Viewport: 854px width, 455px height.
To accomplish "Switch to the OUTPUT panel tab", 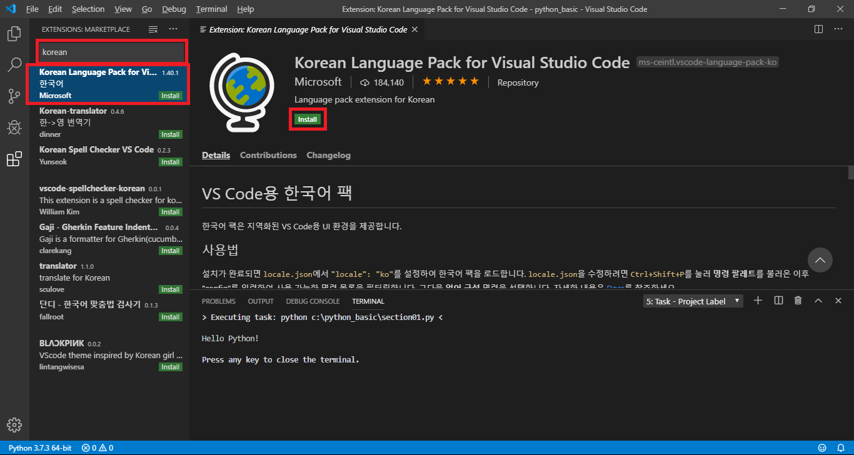I will point(261,301).
